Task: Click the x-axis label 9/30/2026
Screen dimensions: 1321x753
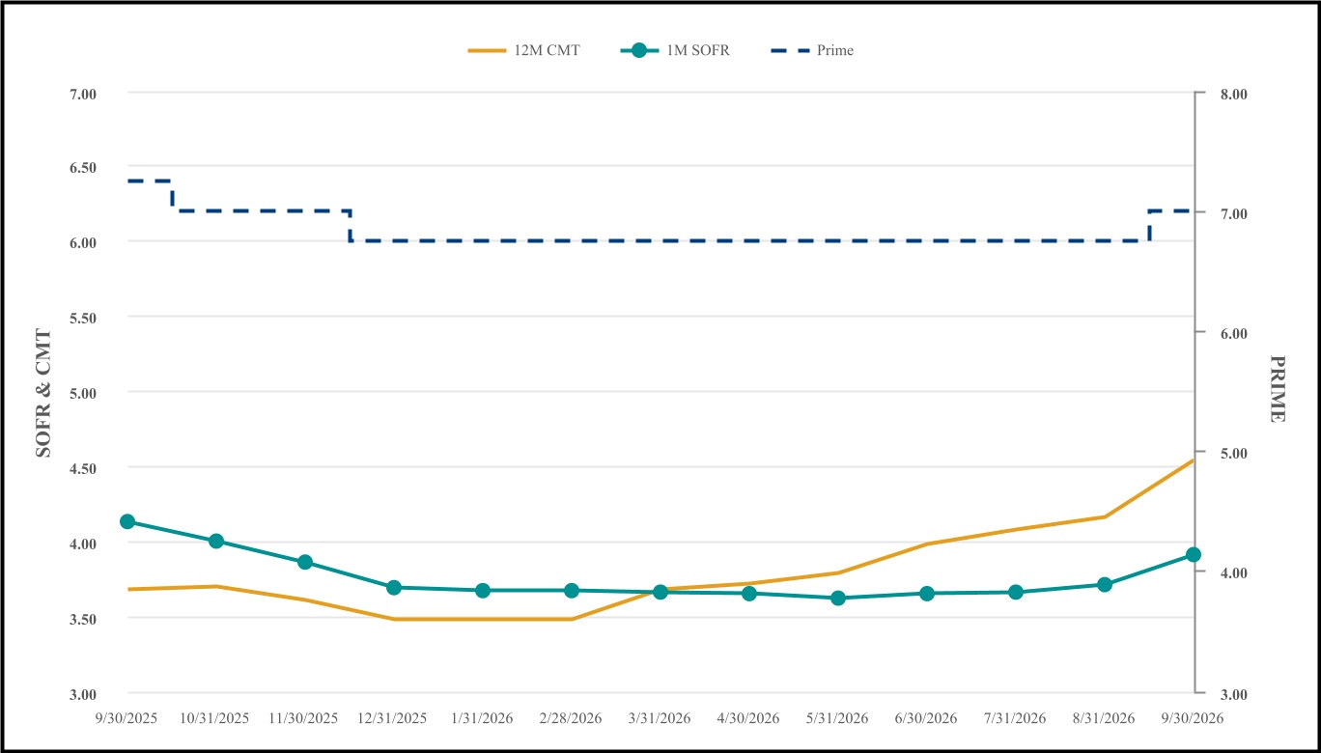Action: click(x=1194, y=718)
